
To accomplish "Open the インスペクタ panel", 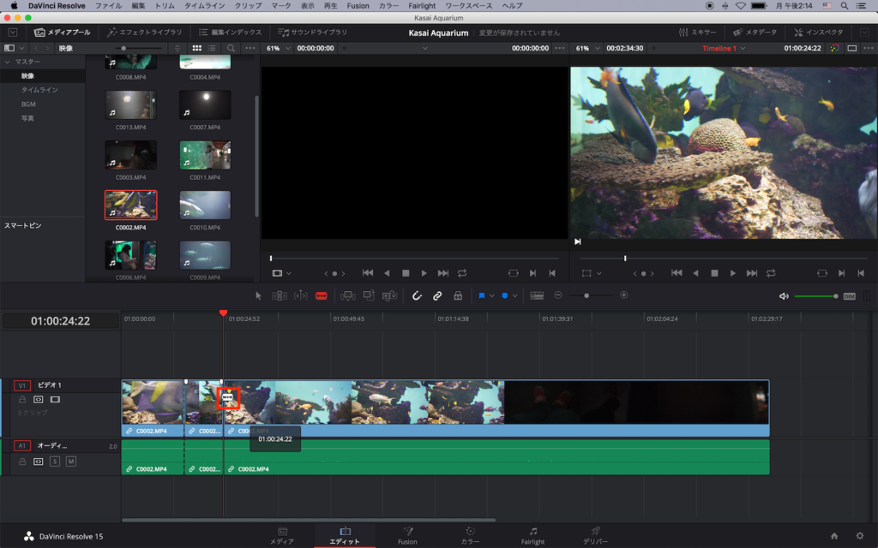I will click(x=818, y=33).
